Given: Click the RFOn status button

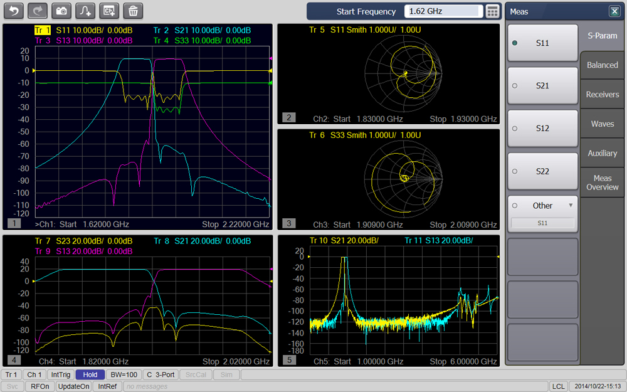Looking at the screenshot, I should (41, 386).
